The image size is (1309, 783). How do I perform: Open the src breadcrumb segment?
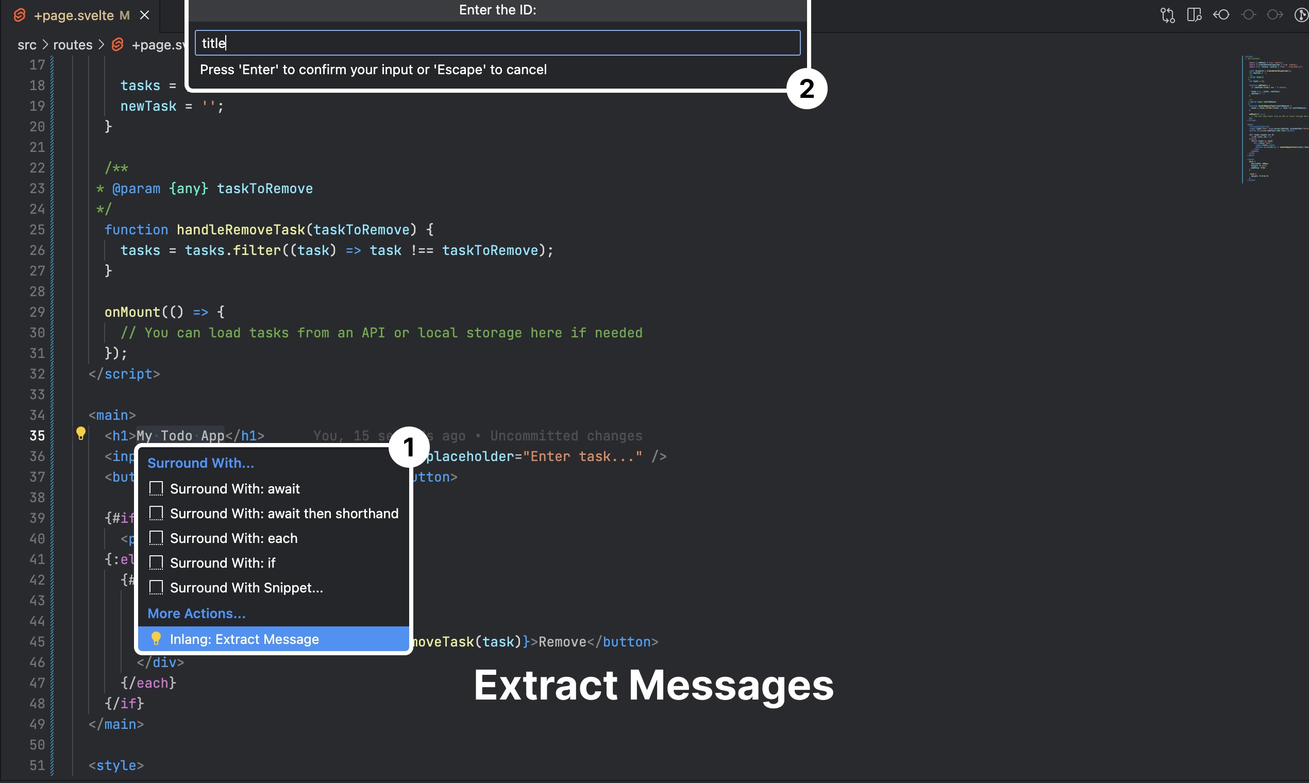coord(27,45)
